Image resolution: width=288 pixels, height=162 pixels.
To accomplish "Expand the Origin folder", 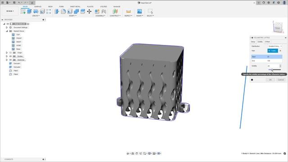I will (x=7, y=53).
